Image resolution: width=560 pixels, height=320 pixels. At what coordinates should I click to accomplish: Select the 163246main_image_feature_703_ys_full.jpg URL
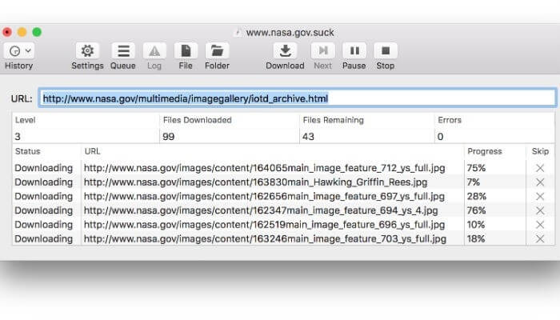tap(265, 238)
